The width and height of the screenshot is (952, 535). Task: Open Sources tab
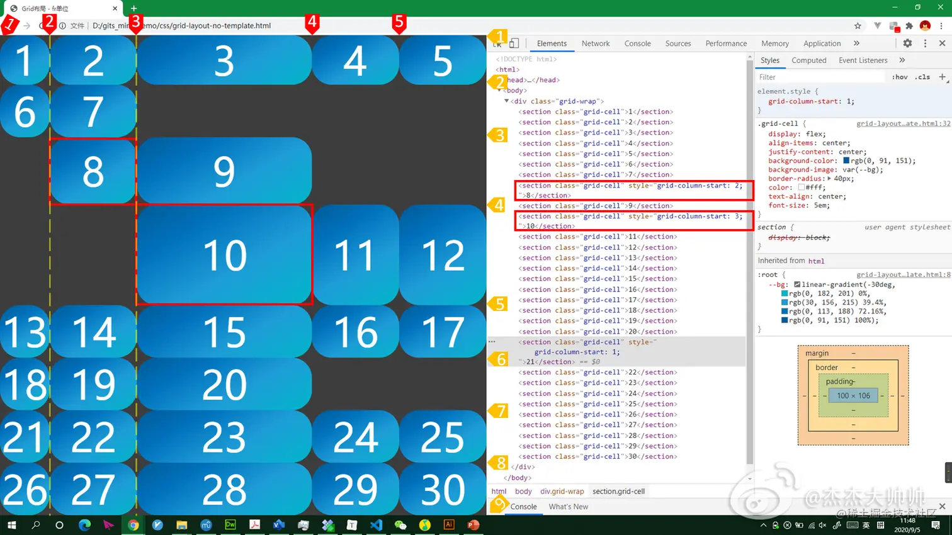point(678,43)
